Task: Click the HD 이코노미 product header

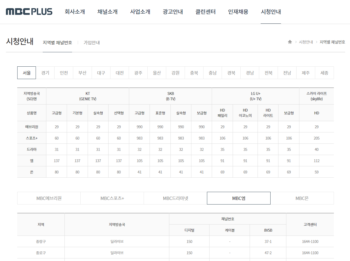Action: click(245, 113)
